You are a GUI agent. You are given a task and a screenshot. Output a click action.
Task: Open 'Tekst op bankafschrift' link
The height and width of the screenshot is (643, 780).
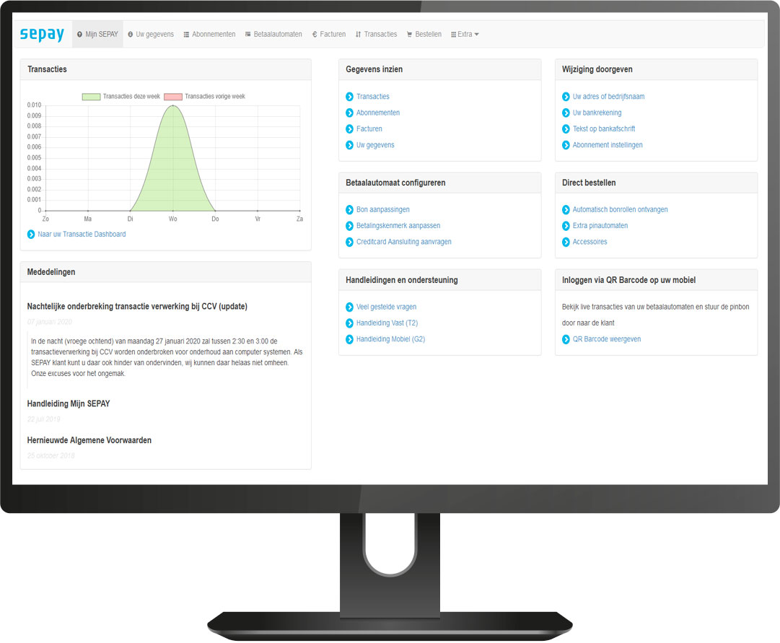tap(604, 129)
